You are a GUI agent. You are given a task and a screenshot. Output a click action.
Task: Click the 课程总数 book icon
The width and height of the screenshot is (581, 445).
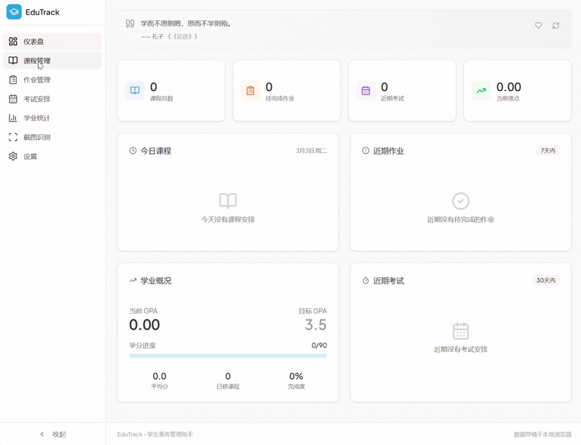(134, 90)
